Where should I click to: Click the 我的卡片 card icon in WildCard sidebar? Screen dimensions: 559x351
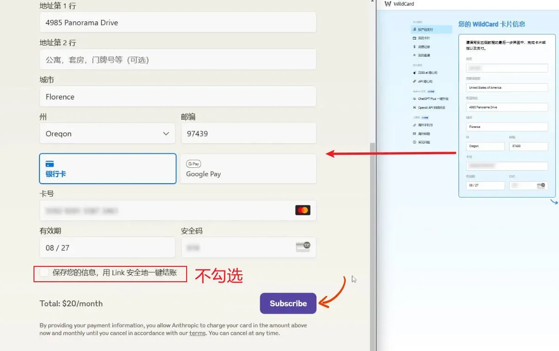[x=414, y=38]
